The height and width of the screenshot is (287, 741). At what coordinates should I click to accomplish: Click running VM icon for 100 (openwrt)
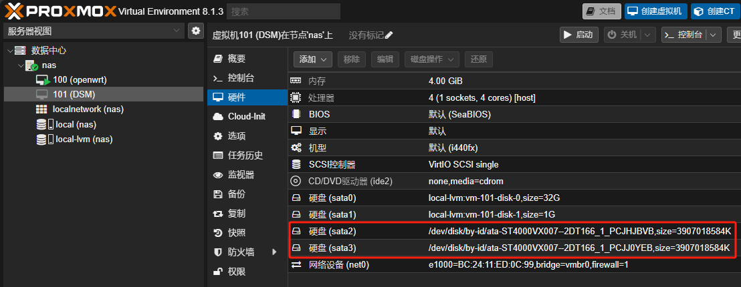tap(43, 80)
